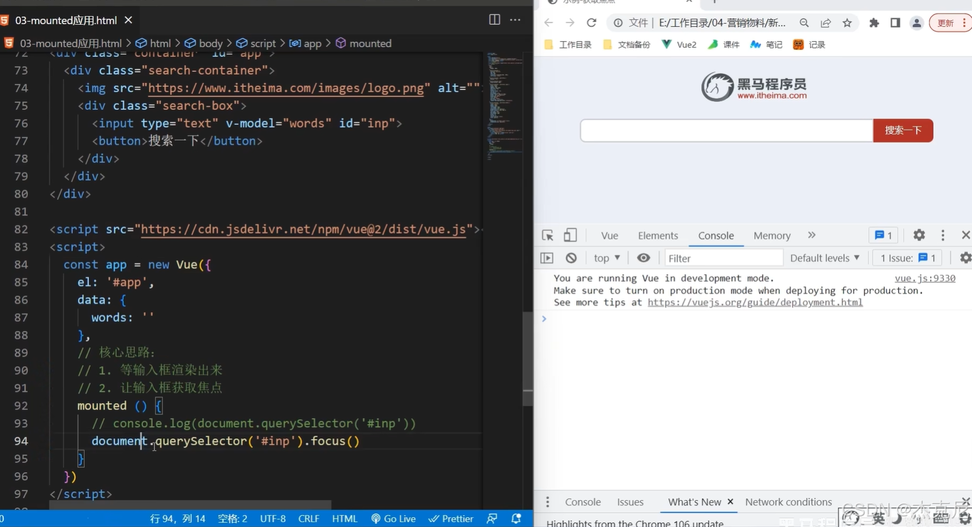
Task: Click the share page icon in address bar
Action: tap(825, 23)
